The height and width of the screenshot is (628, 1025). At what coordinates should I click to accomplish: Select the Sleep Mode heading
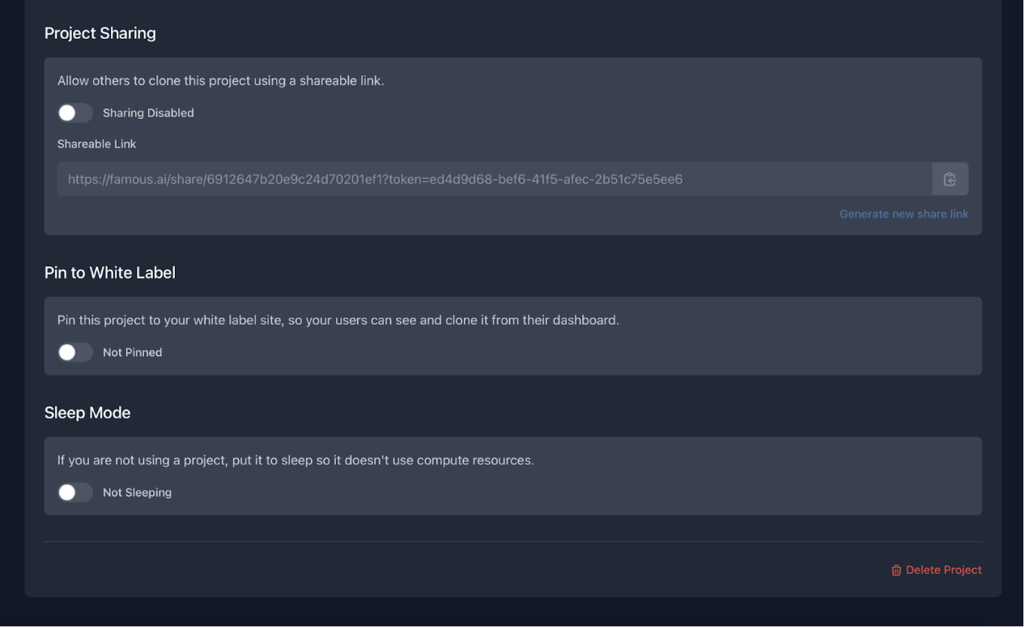(87, 413)
